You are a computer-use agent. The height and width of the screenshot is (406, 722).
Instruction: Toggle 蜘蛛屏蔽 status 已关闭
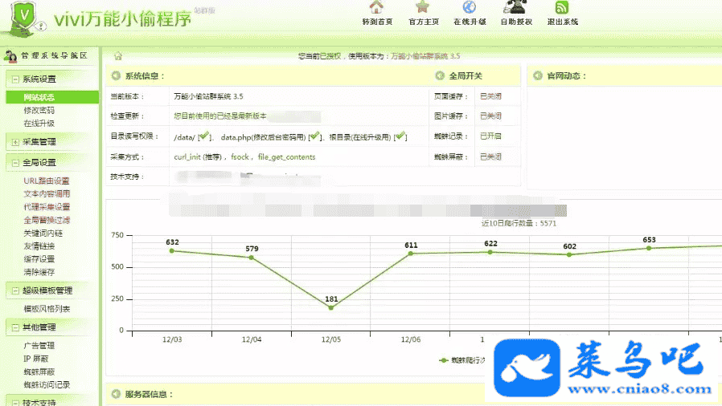click(490, 156)
